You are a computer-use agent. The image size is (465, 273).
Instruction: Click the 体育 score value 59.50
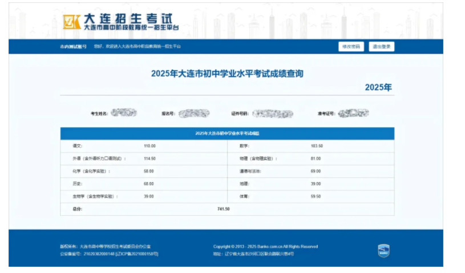(x=316, y=196)
